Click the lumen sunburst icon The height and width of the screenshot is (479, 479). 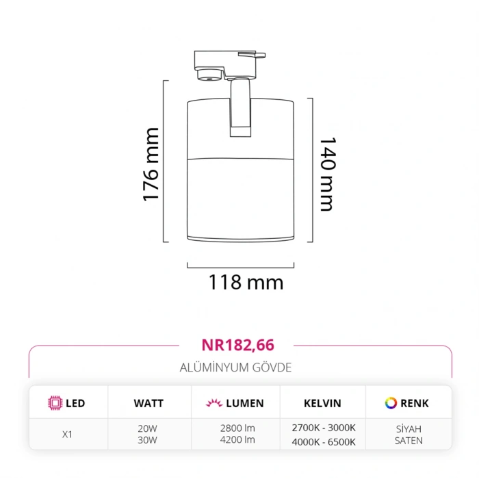pos(213,403)
